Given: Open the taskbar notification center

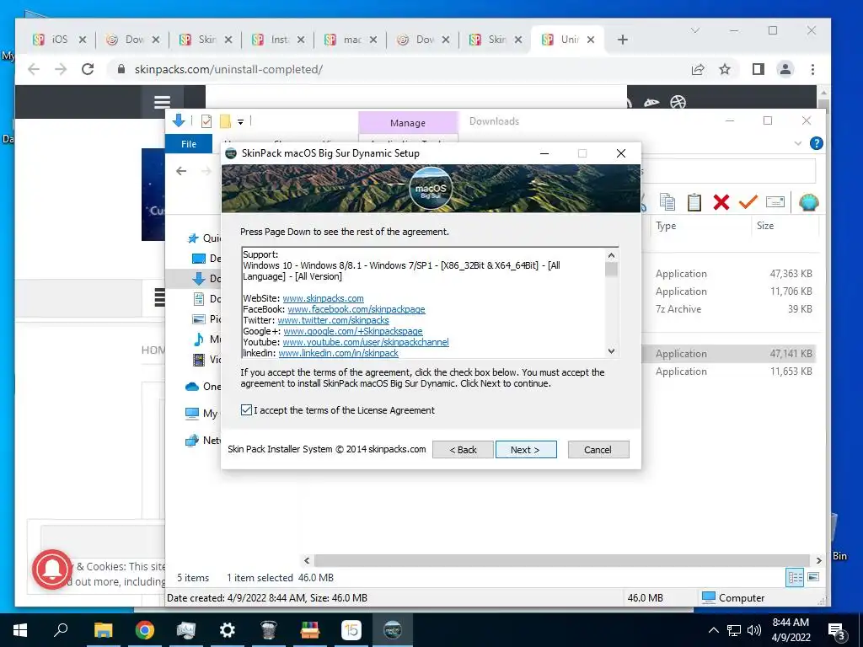Looking at the screenshot, I should click(837, 630).
